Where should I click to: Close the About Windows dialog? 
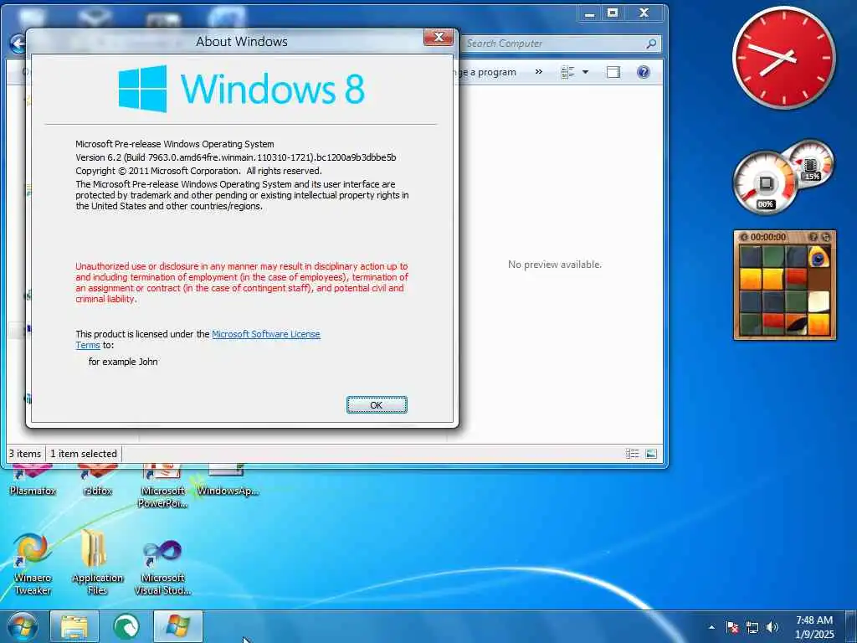tap(439, 37)
